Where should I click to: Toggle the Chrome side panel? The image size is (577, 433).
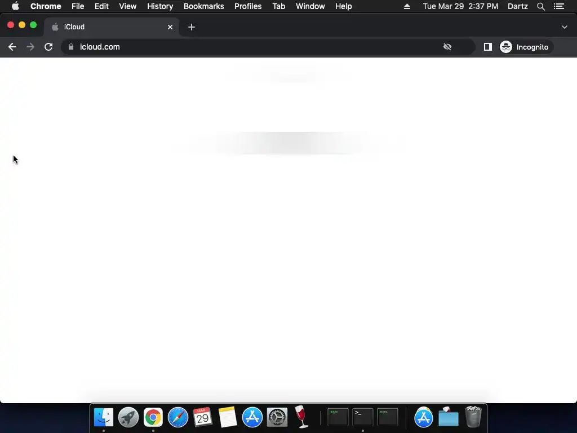(488, 47)
